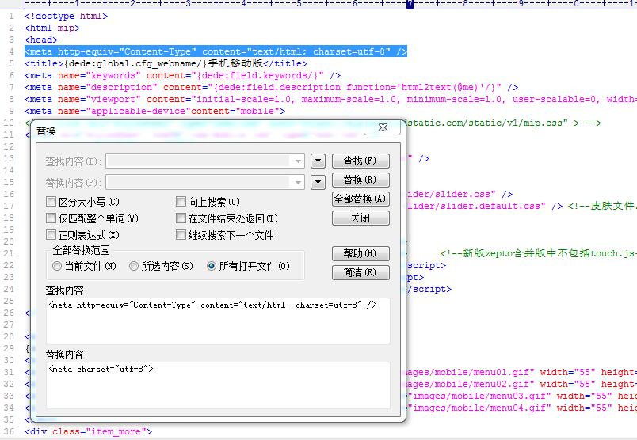Choose 所选内容(S) replace scope

click(134, 266)
